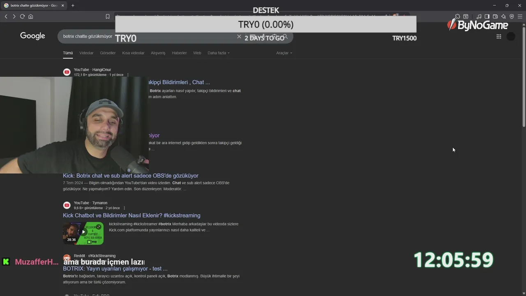
Task: Close the 'botrix chatte gözükmüyor' tab
Action: coord(62,5)
